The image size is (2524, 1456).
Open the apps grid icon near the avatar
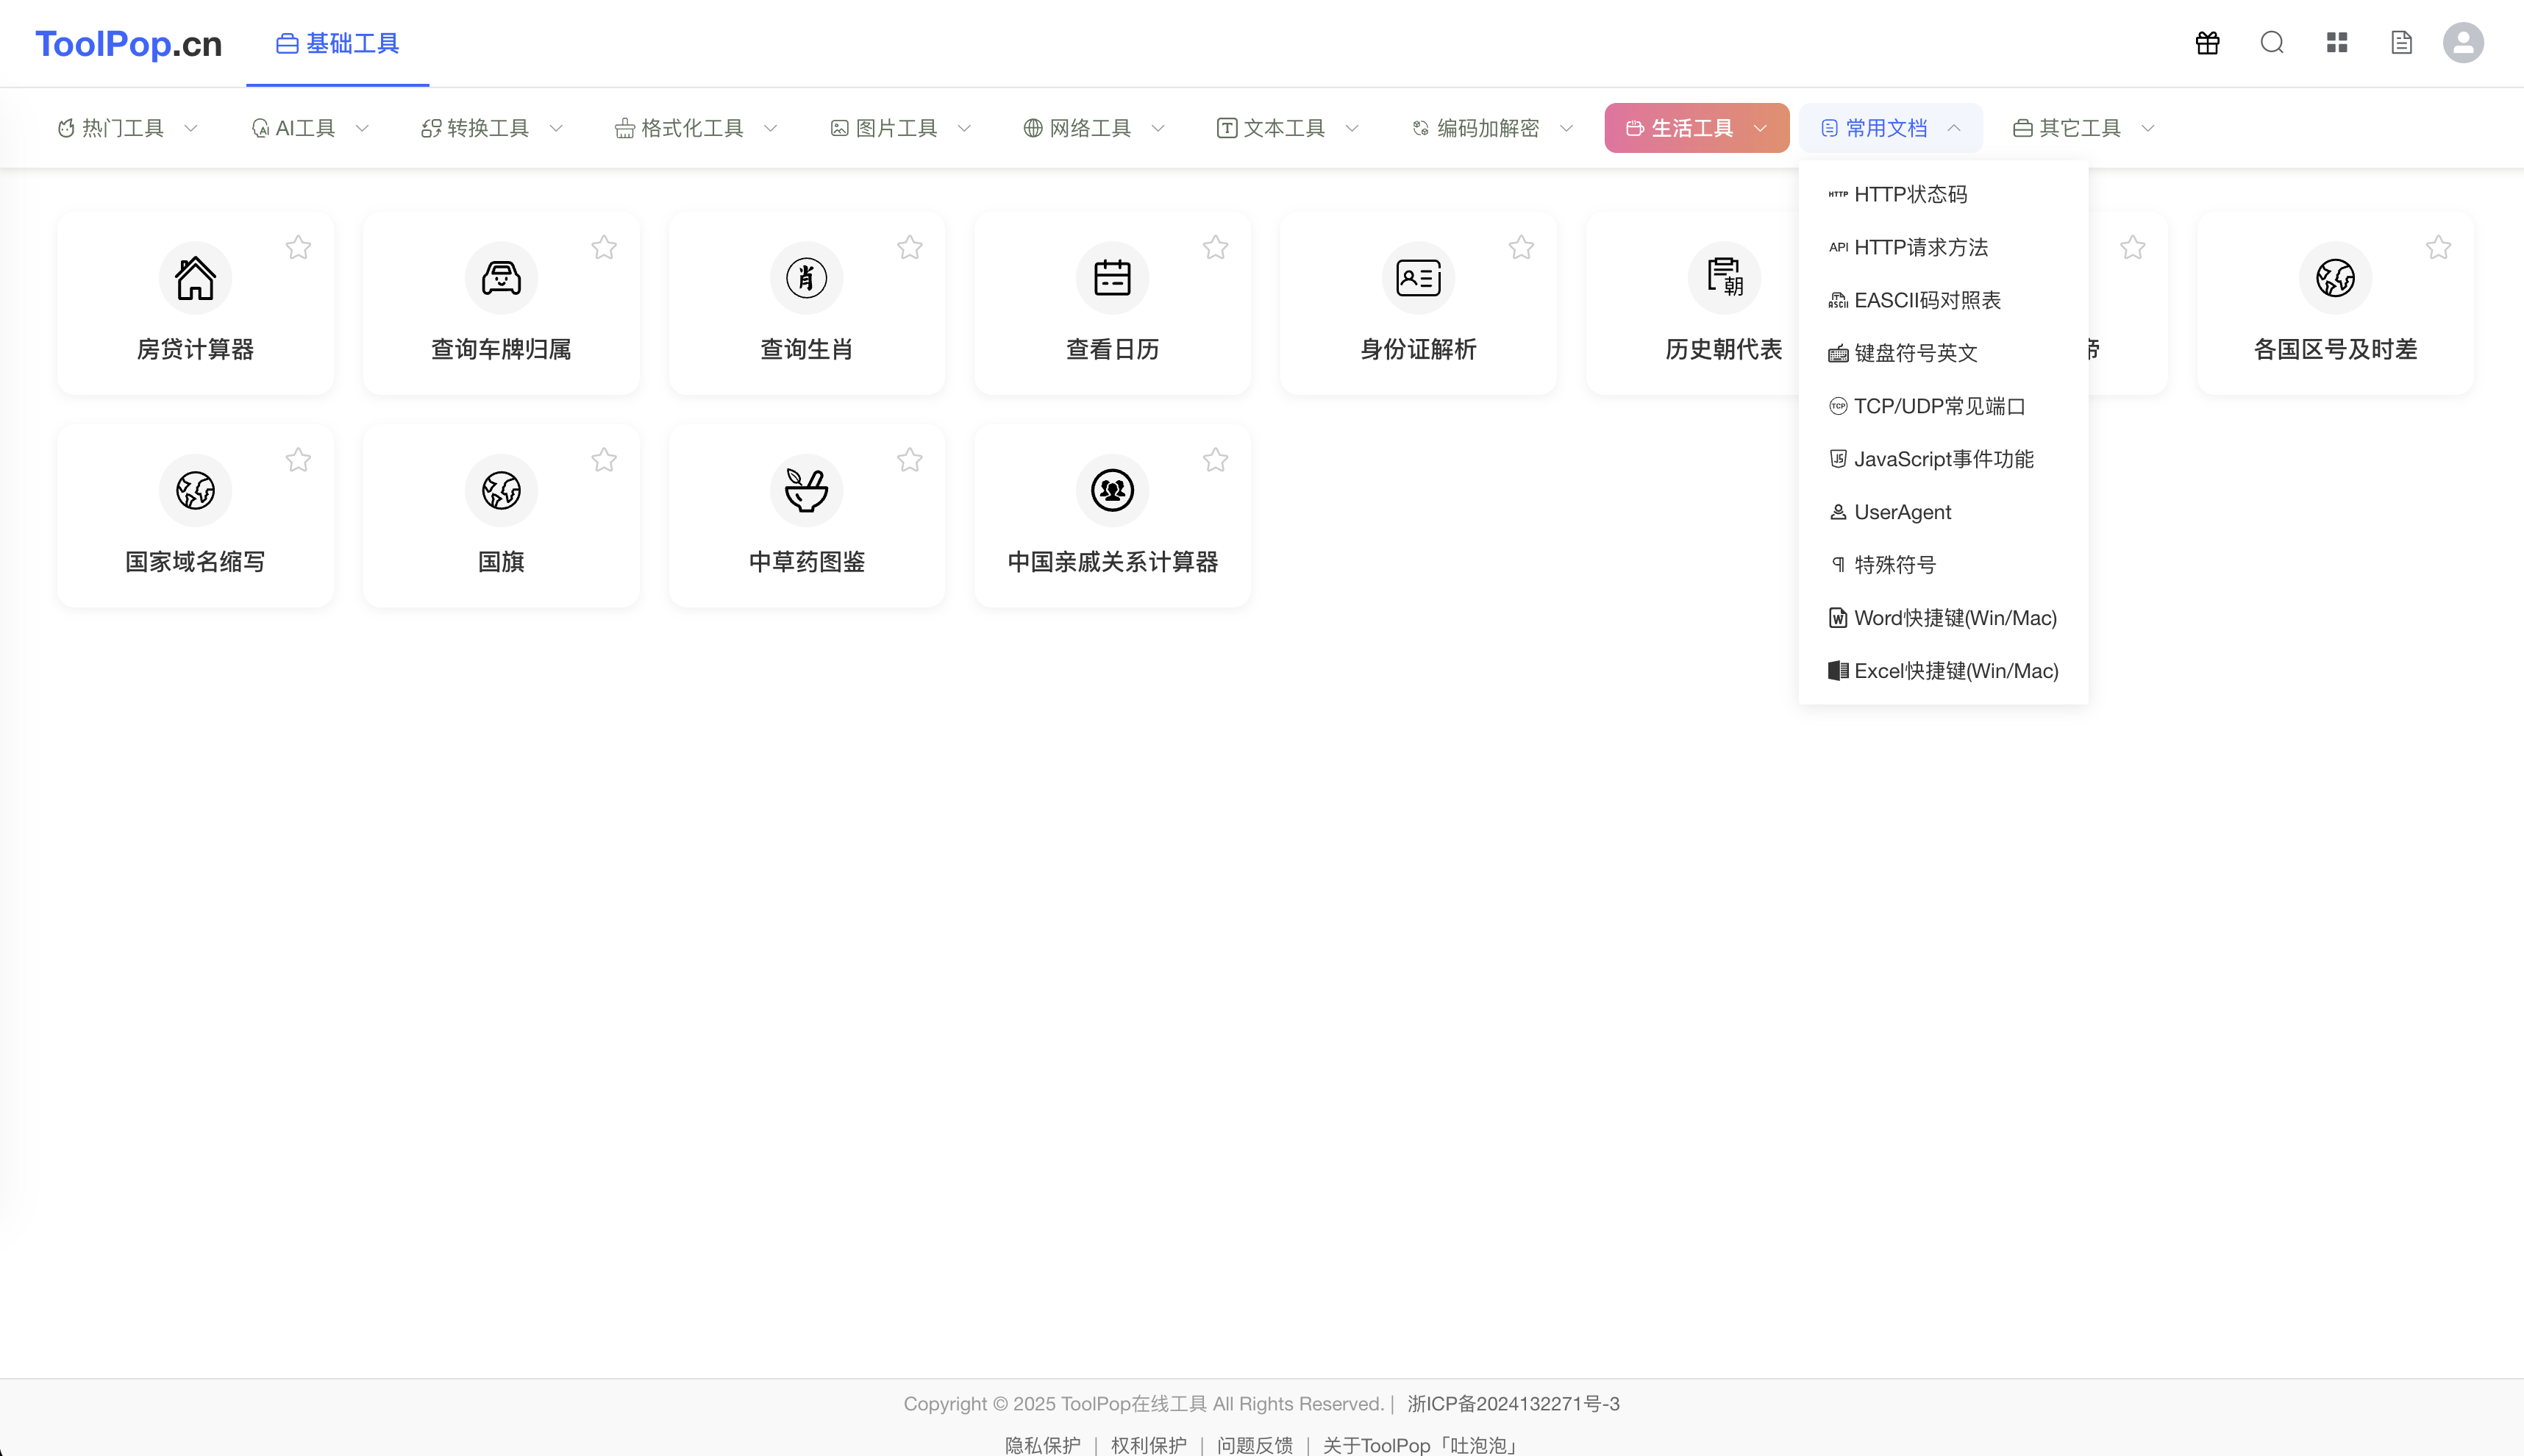coord(2336,42)
